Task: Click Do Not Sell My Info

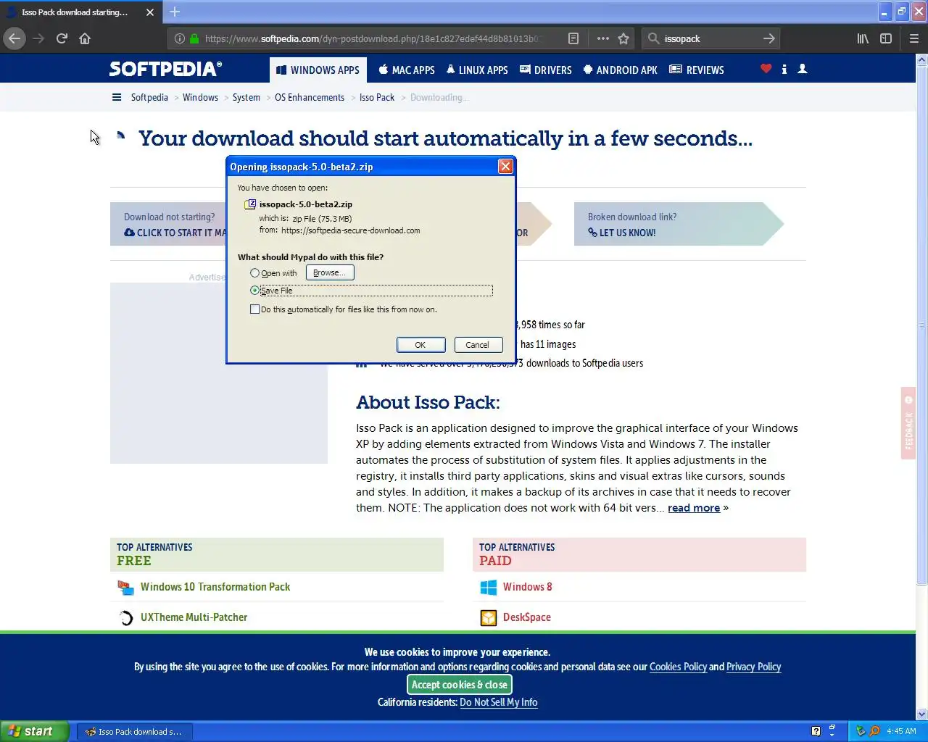Action: pyautogui.click(x=499, y=702)
